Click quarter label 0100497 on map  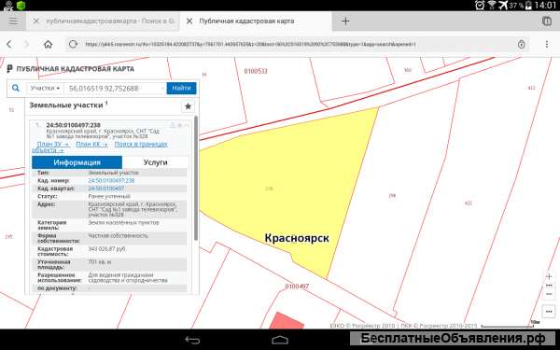(x=297, y=287)
